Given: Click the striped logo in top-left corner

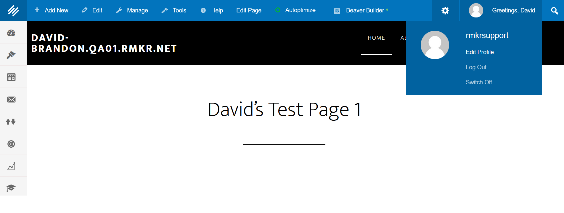Looking at the screenshot, I should (13, 11).
